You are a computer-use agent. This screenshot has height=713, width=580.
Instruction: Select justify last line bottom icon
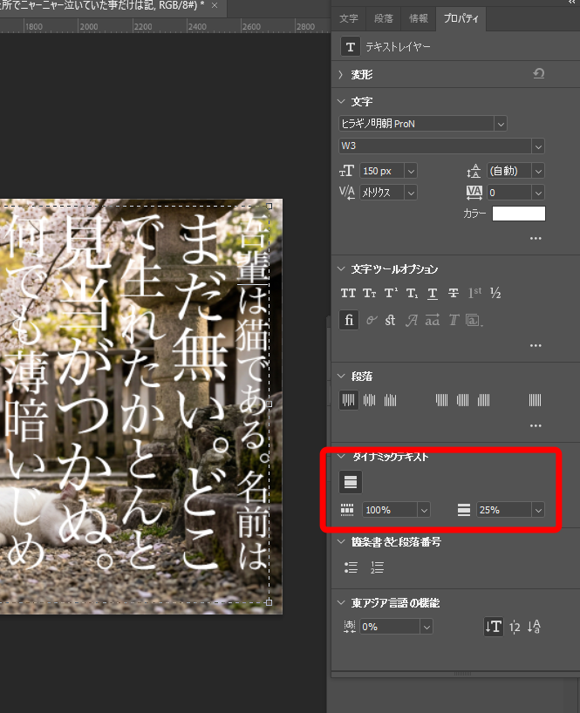[483, 400]
